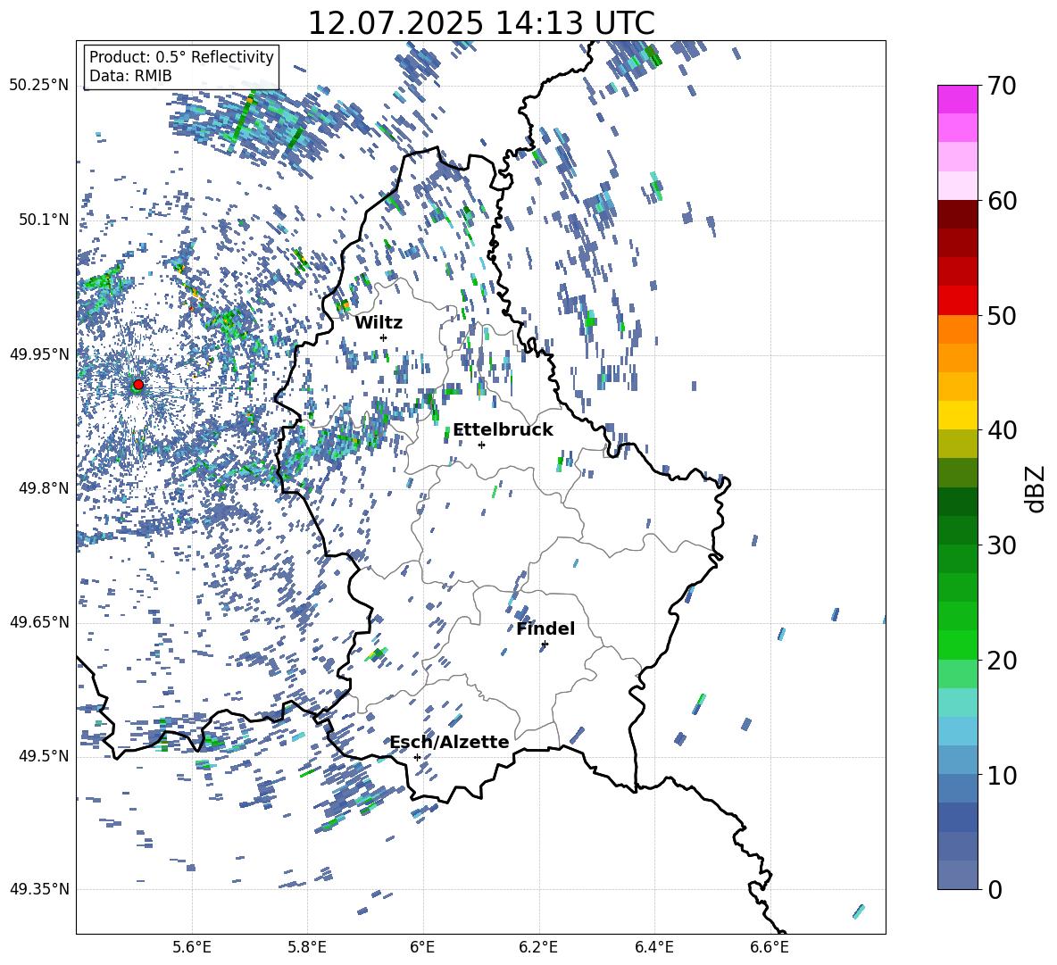Click the 49.65°N latitude label
Image resolution: width=1057 pixels, height=965 pixels.
pos(39,622)
